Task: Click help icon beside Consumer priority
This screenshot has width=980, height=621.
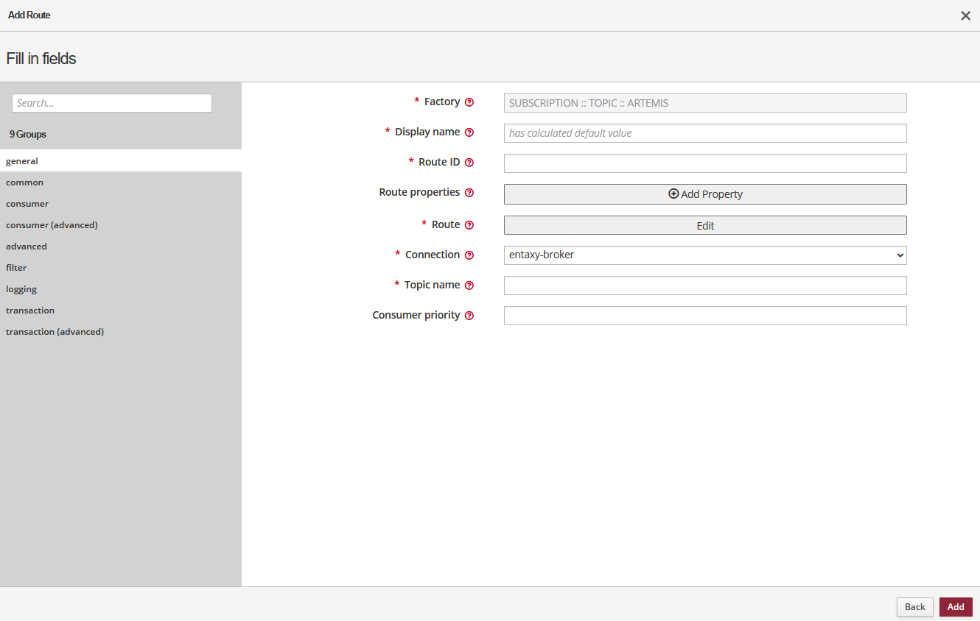Action: tap(469, 316)
